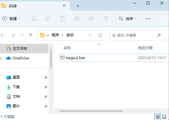Refresh the 启动 folder
169x120 pixels.
pyautogui.click(x=100, y=35)
